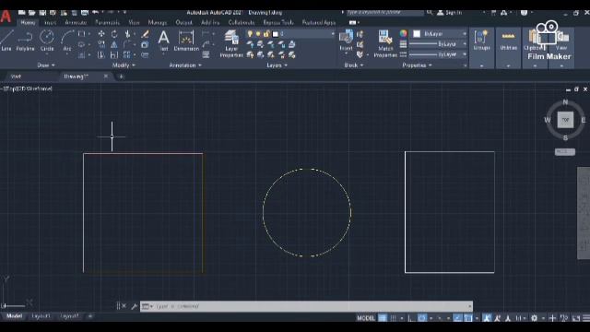Switch to the Annotate ribbon tab

point(76,22)
